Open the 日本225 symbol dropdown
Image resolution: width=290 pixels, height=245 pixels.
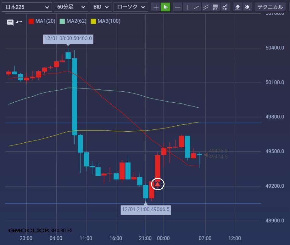click(27, 7)
